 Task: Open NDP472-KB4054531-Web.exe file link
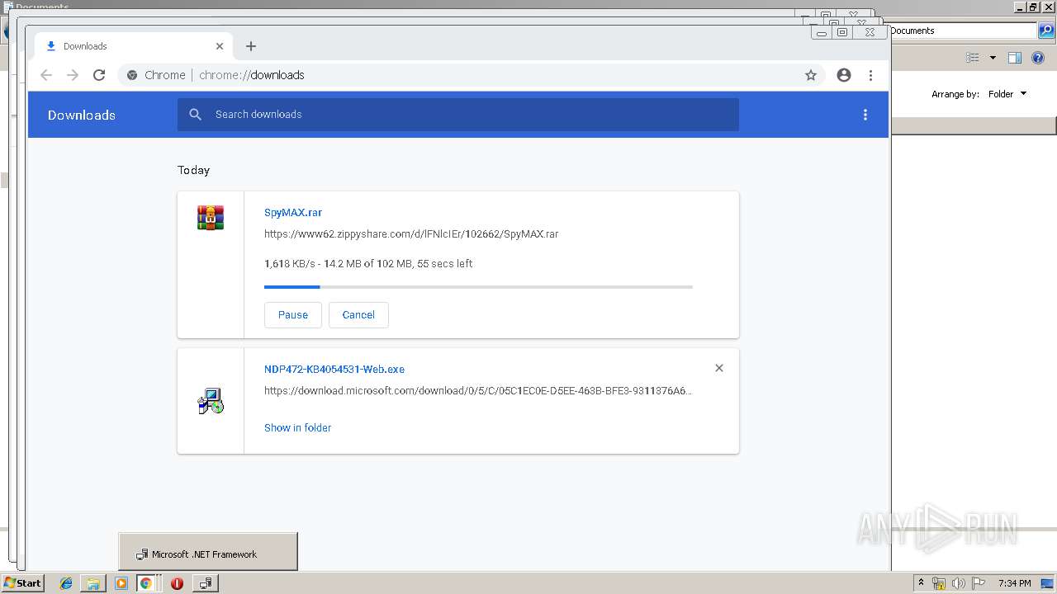click(x=334, y=369)
